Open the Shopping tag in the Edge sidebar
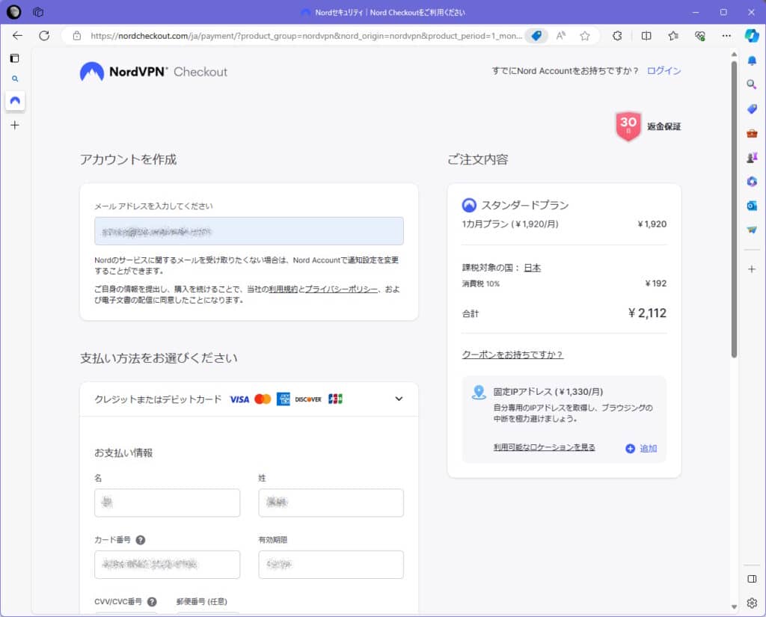The image size is (766, 617). 752,108
